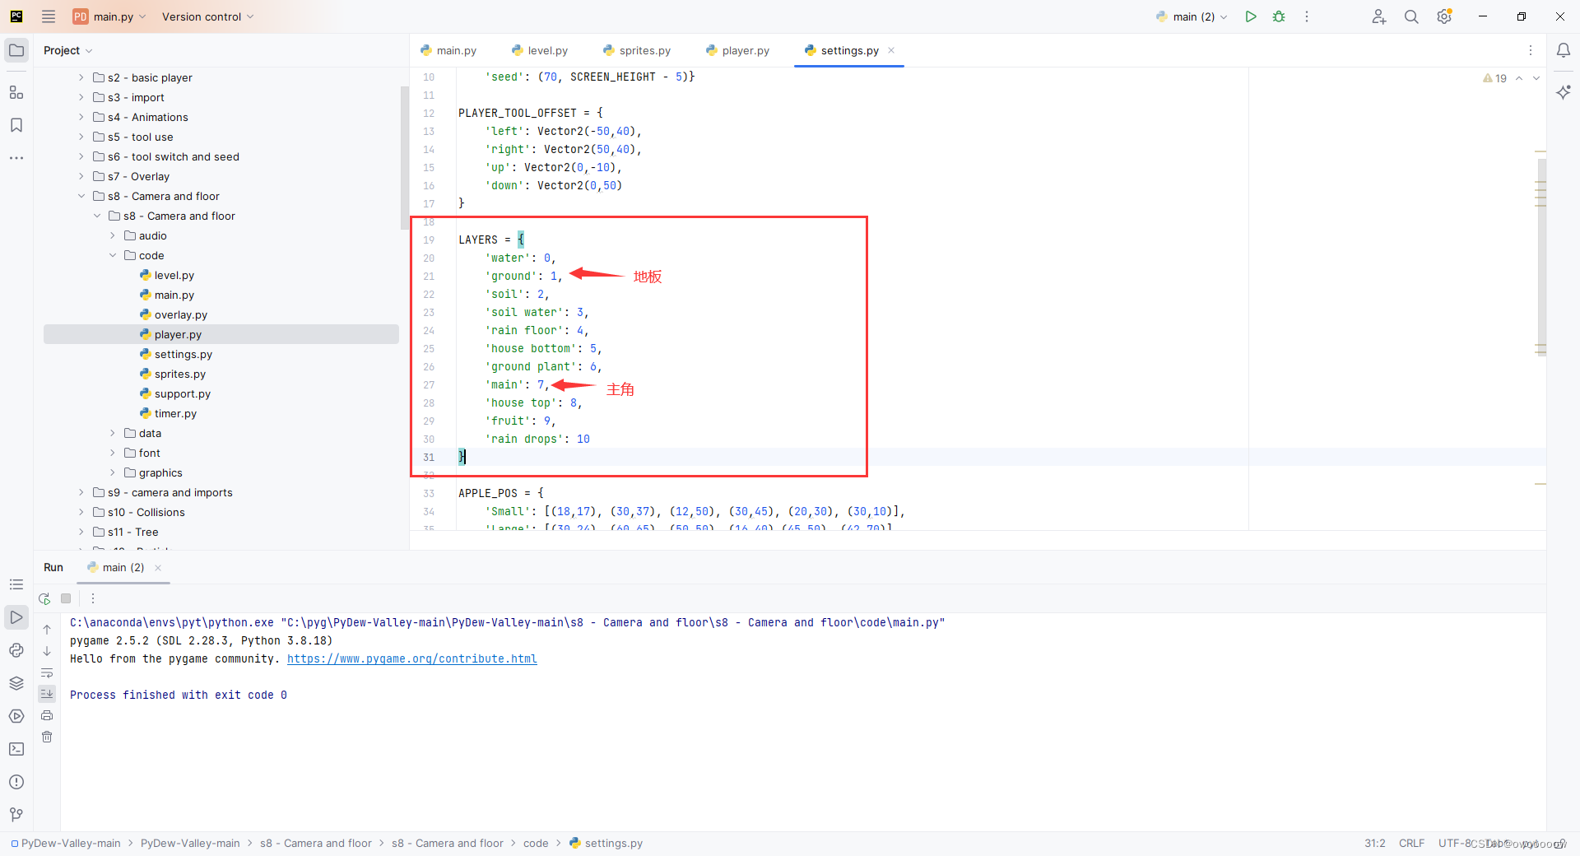Open the AI Assistant panel icon
1580x856 pixels.
[x=1564, y=92]
